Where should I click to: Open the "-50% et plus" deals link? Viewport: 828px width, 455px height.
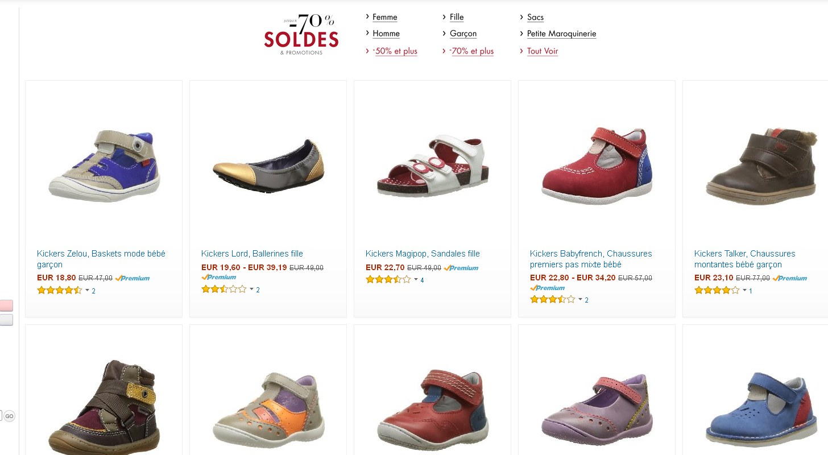395,51
